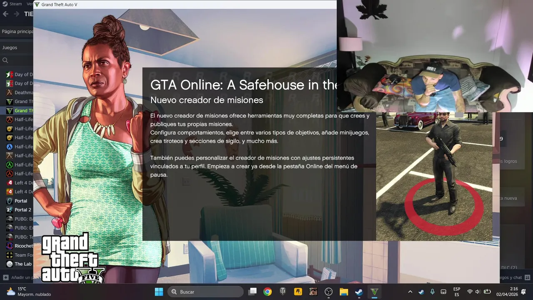Show hidden system tray icons
533x300 pixels.
(x=410, y=292)
